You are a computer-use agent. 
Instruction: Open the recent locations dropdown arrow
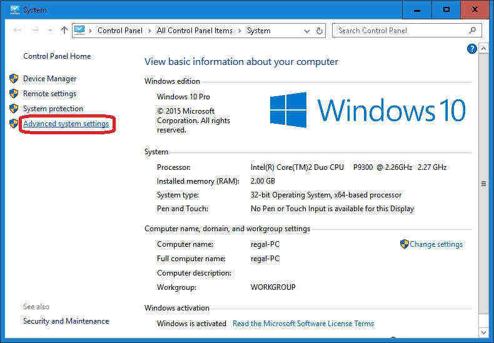click(x=50, y=31)
